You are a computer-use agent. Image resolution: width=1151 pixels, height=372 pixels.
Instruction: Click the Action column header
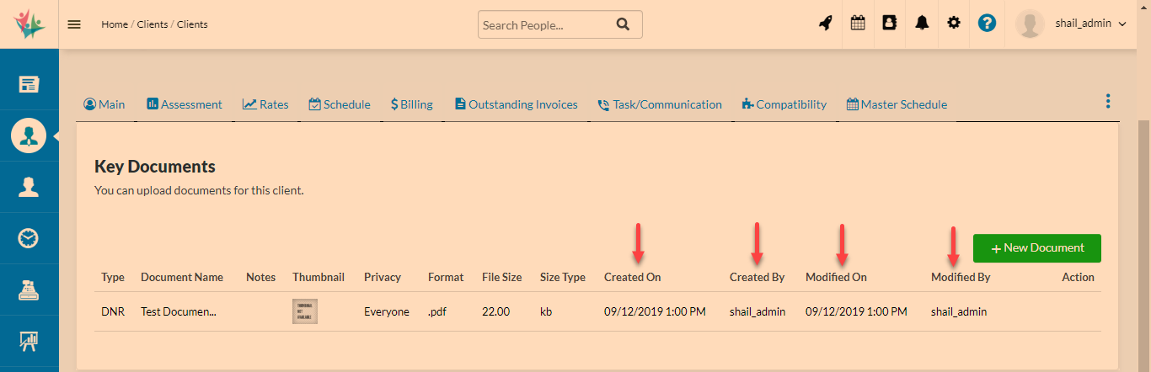pyautogui.click(x=1078, y=277)
